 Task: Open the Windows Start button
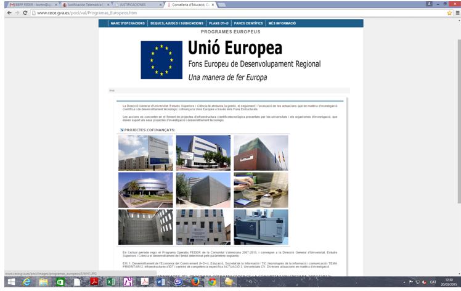point(11,282)
